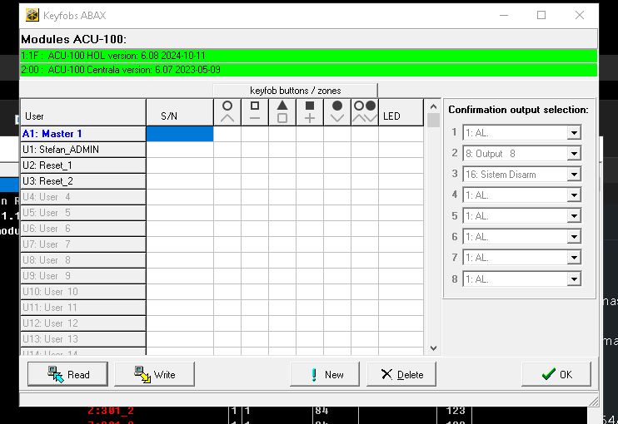
Task: Select user U1: Stefan_ADMIN
Action: (x=83, y=149)
